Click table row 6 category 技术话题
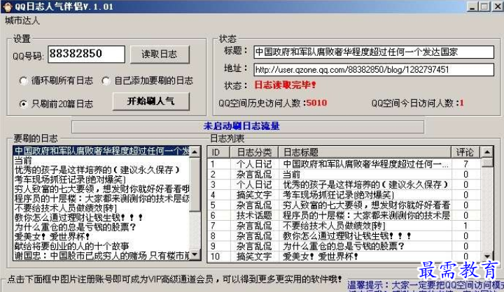The image size is (504, 292). coord(254,216)
